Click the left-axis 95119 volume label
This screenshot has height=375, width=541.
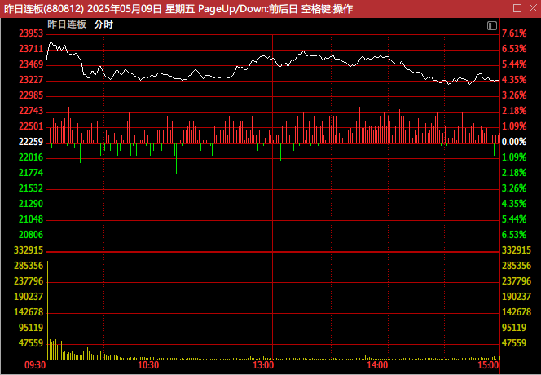(x=31, y=328)
